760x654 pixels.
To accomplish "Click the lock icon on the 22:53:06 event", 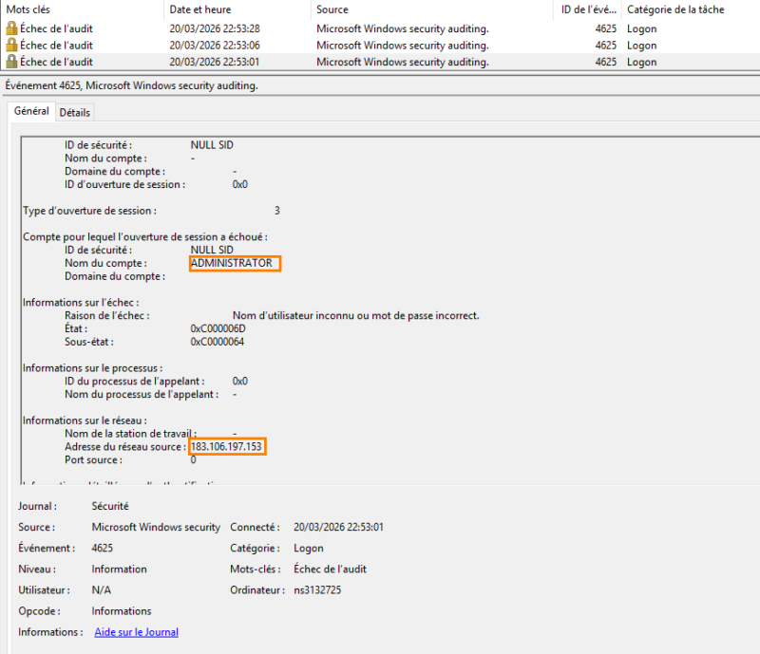I will tap(11, 46).
